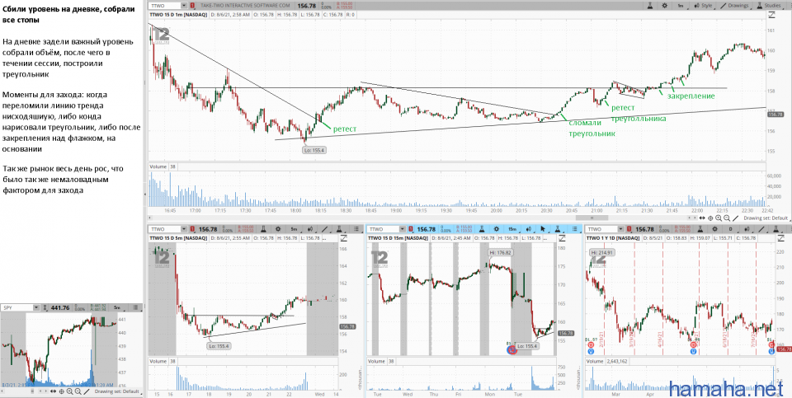Zoom in using magnifier under main chart

coord(719,218)
